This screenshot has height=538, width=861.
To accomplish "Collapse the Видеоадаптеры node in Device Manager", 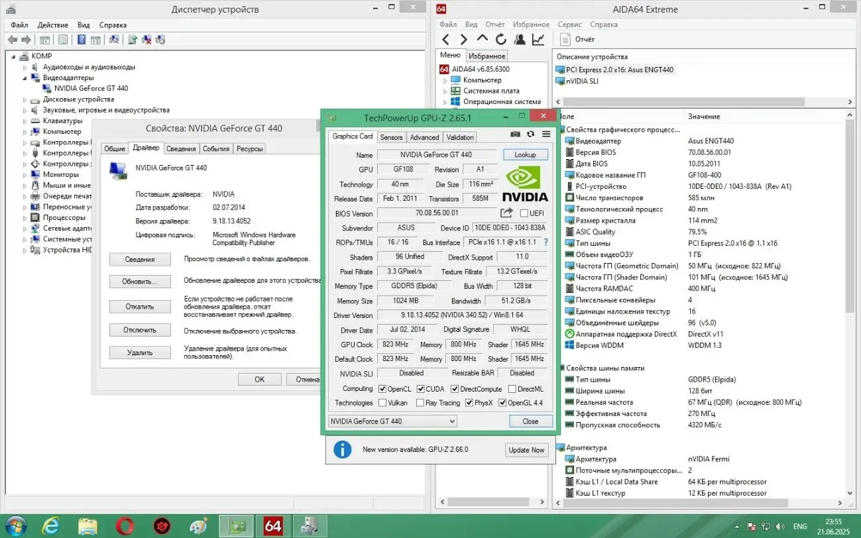I will tap(25, 78).
